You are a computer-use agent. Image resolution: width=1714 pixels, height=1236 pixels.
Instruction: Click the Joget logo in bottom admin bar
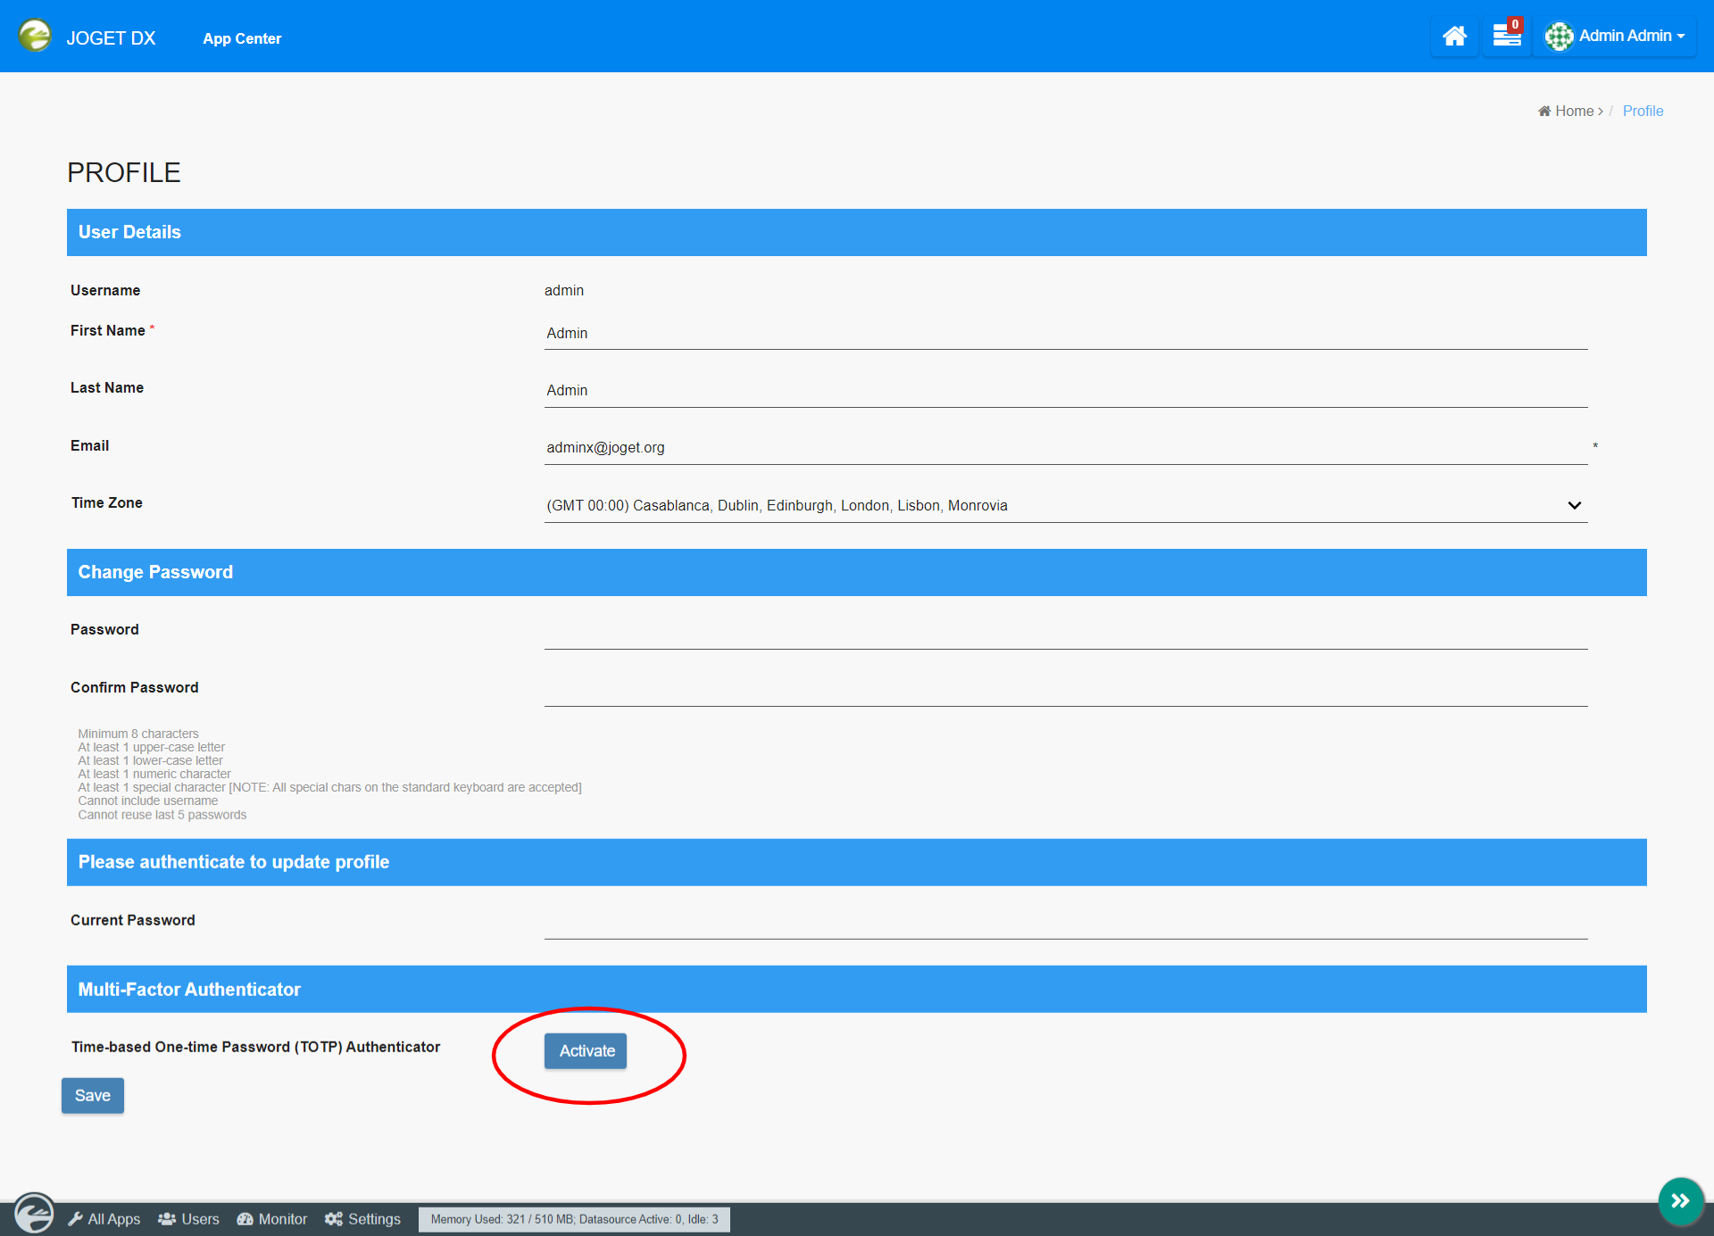tap(34, 1215)
